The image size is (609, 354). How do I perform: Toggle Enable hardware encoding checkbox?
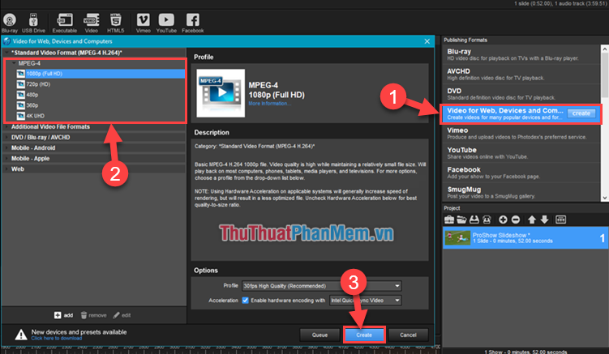pos(245,300)
